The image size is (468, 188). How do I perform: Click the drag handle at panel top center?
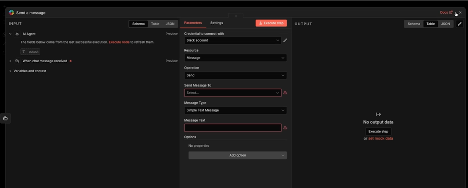click(x=235, y=16)
